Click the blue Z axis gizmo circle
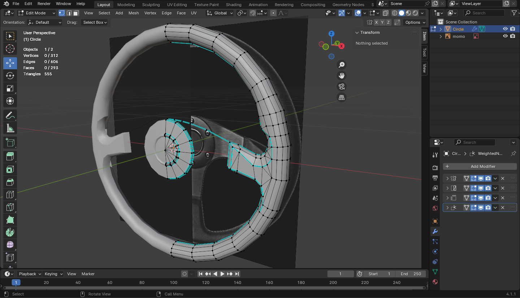The height and width of the screenshot is (298, 520). pos(331,34)
